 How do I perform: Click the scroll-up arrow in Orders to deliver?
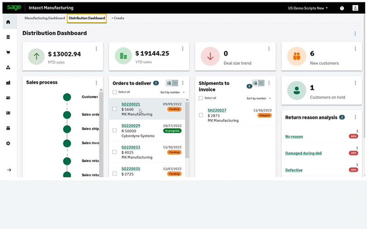point(187,100)
